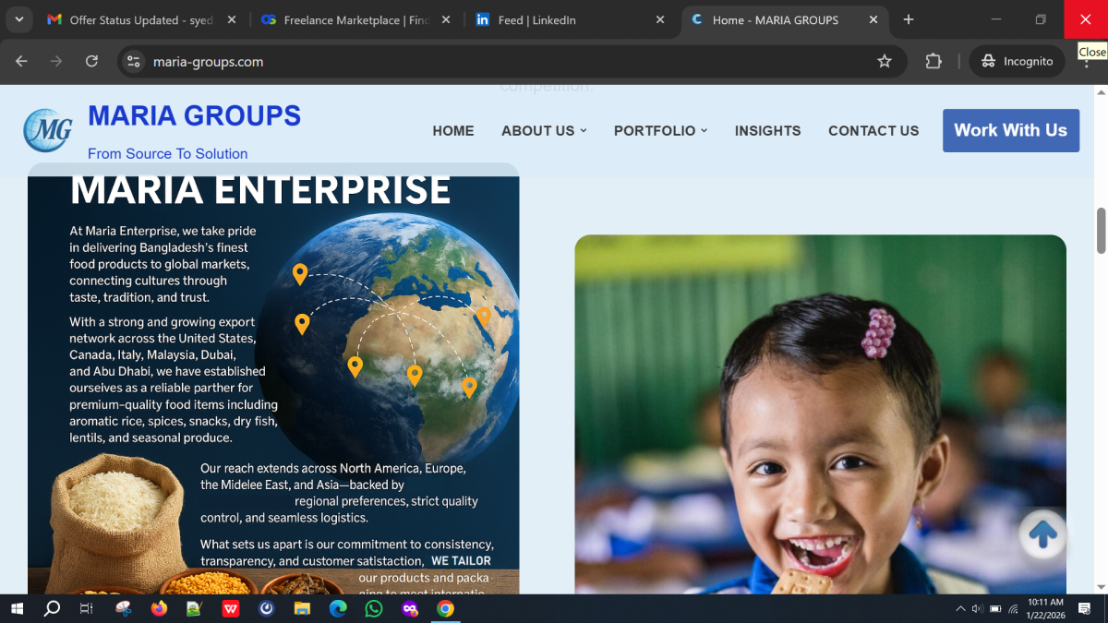Open Firefox from the taskbar
This screenshot has width=1108, height=623.
pos(159,609)
